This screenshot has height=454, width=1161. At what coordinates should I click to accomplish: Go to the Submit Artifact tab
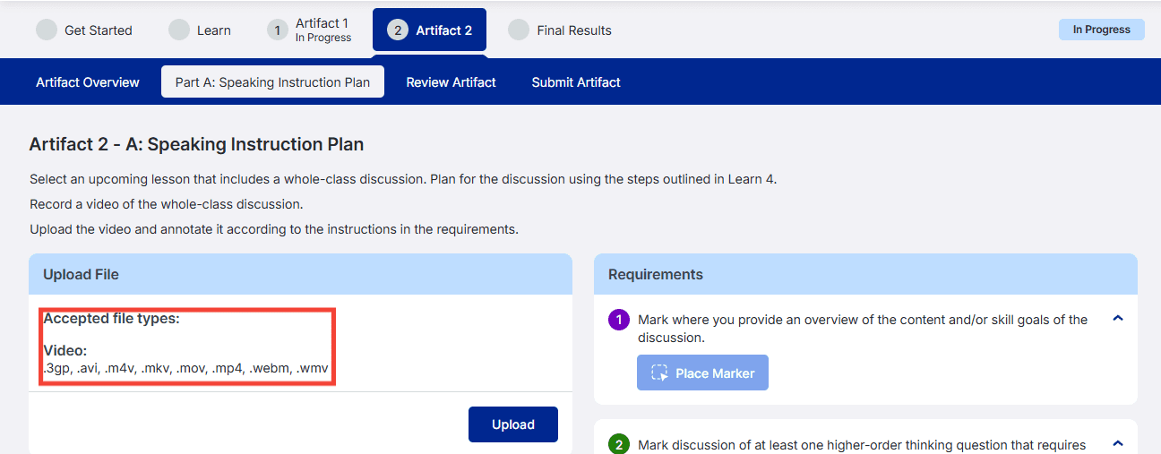point(576,82)
